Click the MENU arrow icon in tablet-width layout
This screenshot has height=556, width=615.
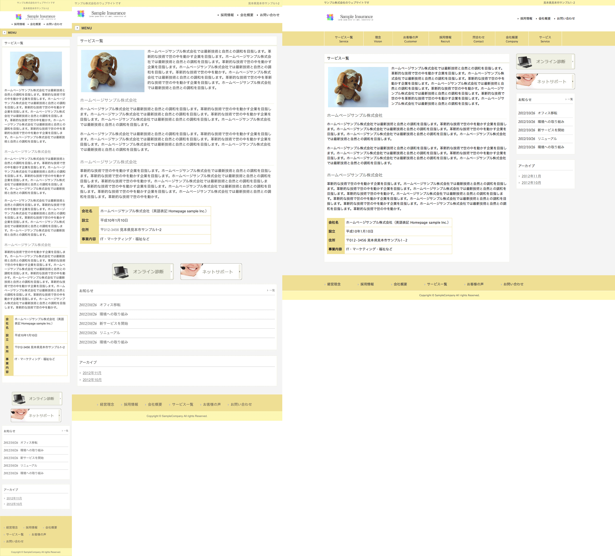tap(77, 28)
